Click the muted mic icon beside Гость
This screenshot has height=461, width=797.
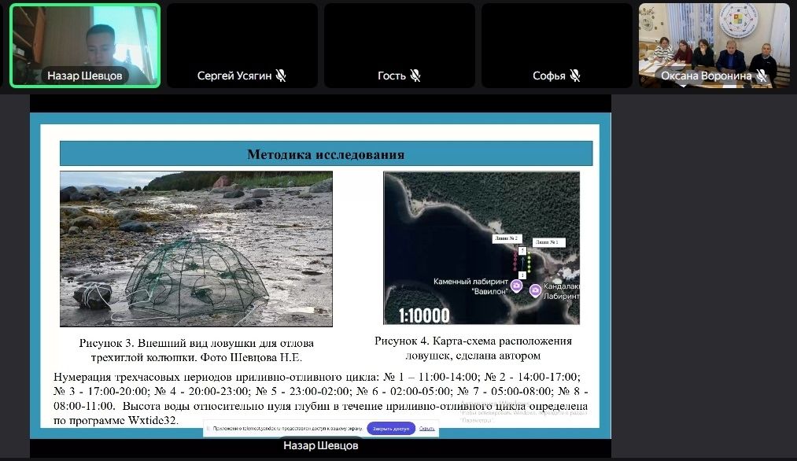click(415, 76)
